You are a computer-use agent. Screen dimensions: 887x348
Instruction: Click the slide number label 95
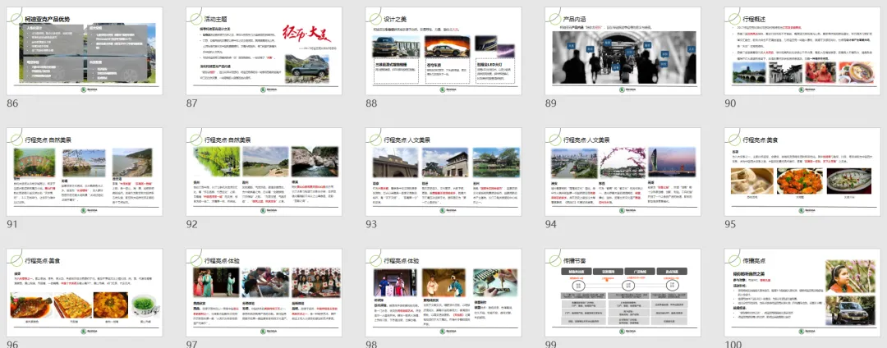731,224
